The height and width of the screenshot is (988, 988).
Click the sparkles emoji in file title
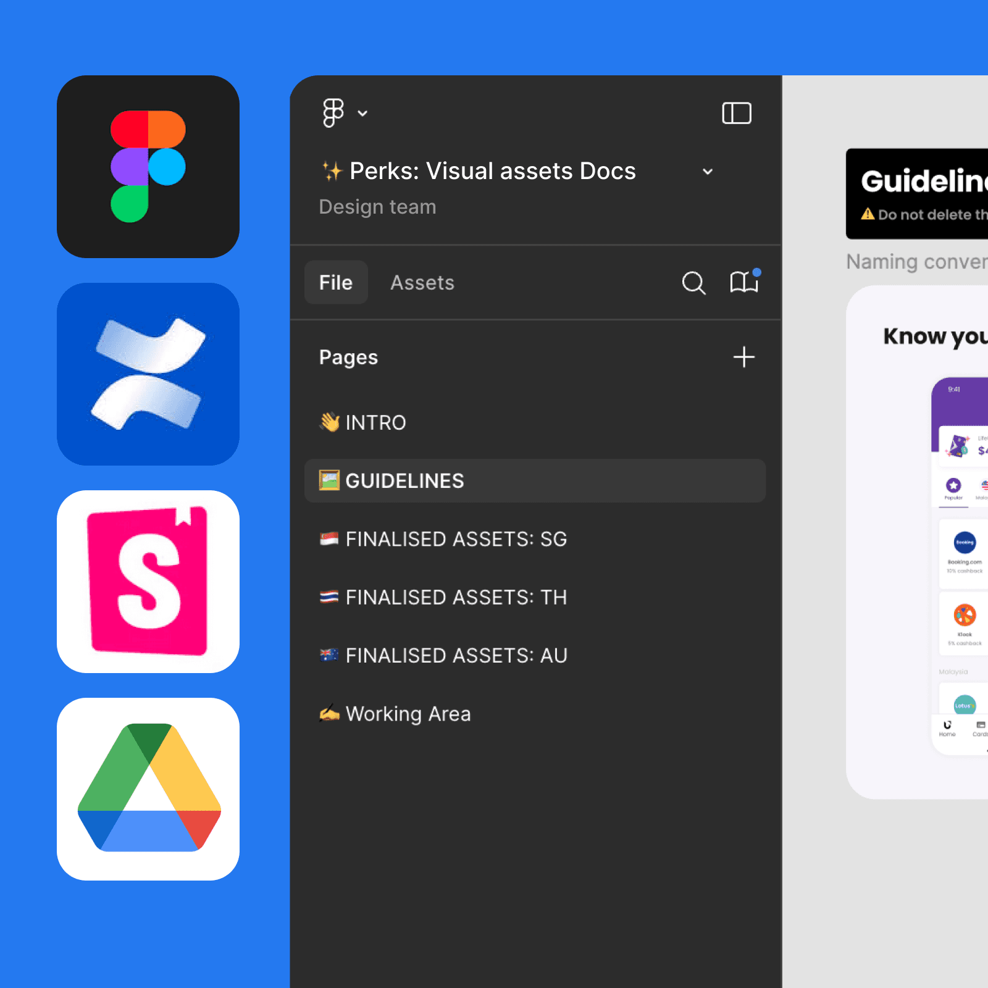[332, 171]
